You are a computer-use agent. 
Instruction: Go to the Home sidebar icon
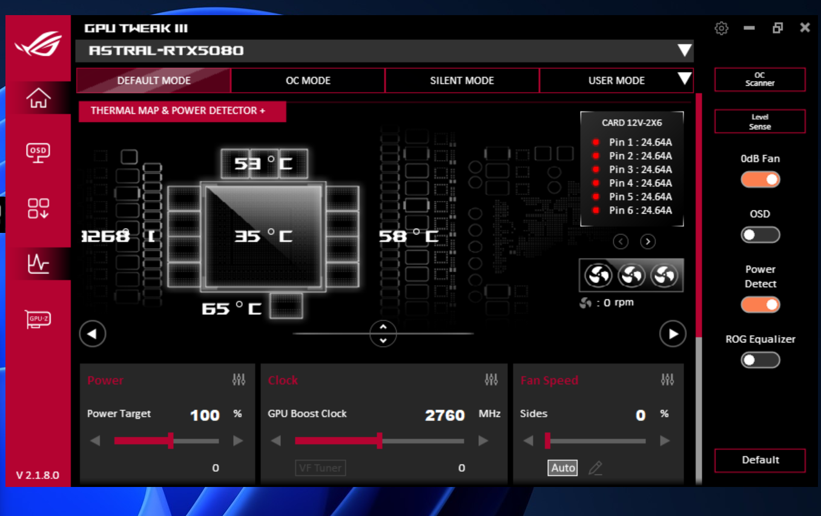[38, 97]
